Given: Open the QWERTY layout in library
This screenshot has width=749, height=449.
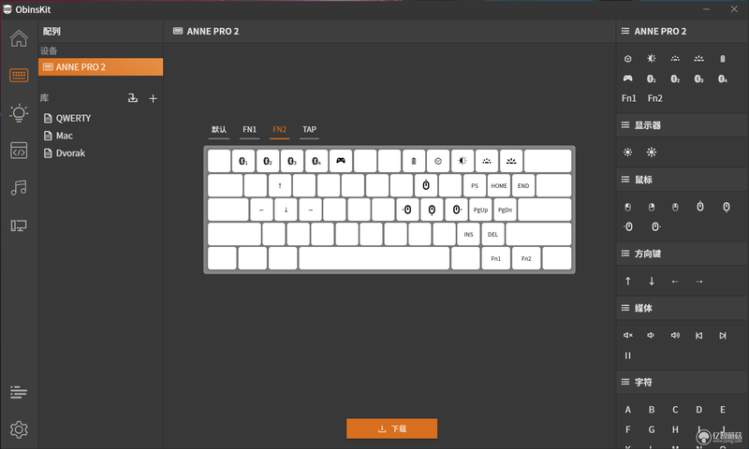Looking at the screenshot, I should [x=73, y=118].
